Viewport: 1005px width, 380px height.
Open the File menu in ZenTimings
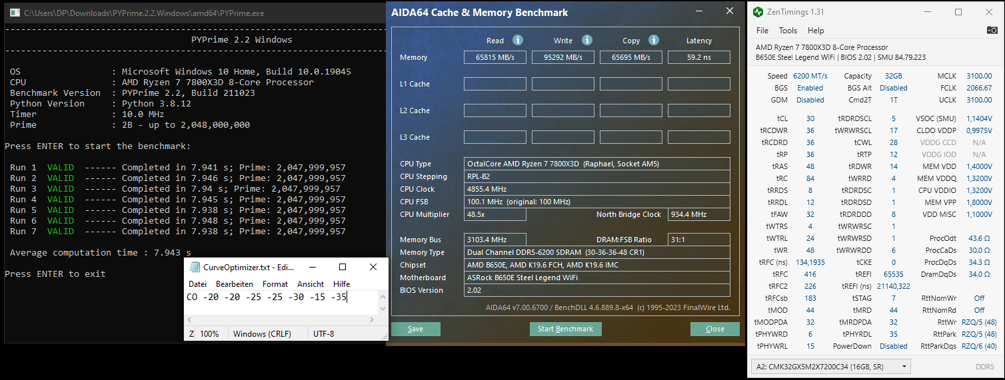[762, 31]
